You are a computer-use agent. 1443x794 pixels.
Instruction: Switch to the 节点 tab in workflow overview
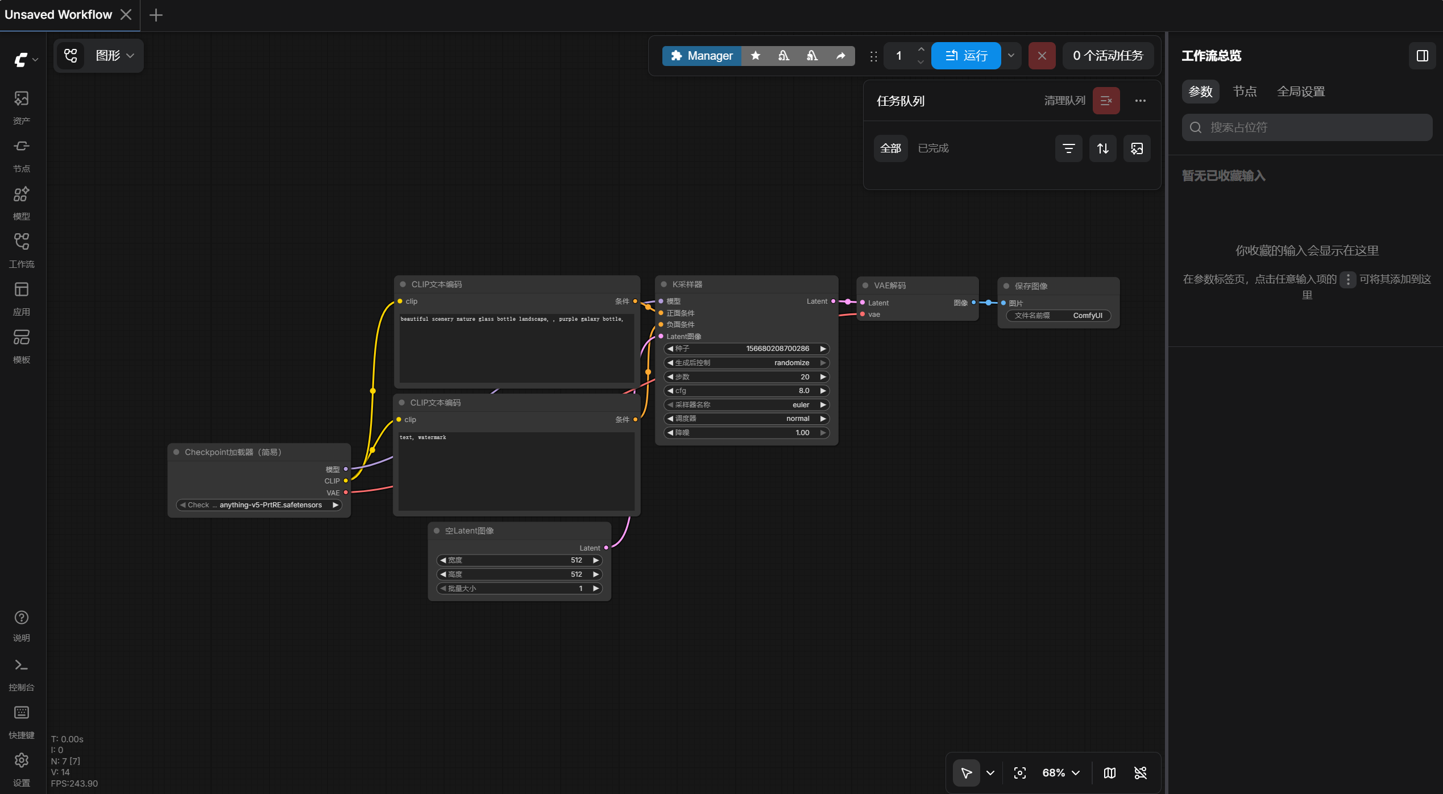point(1244,92)
